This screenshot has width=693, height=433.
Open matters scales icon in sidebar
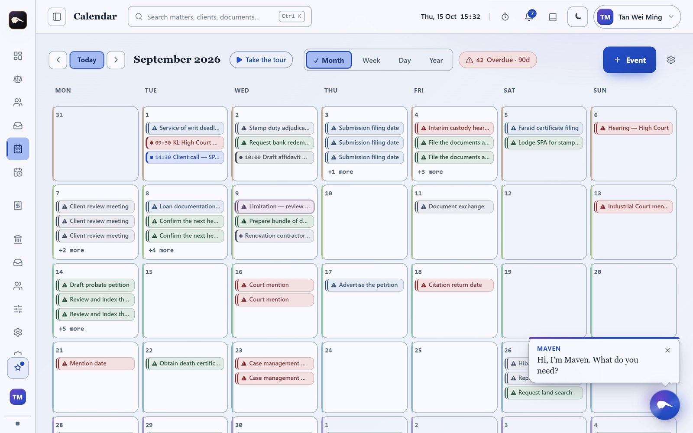[x=18, y=79]
